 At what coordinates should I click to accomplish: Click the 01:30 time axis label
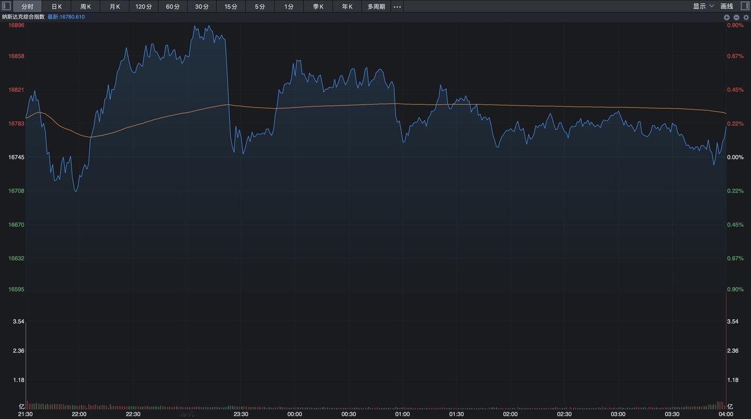[x=456, y=414]
